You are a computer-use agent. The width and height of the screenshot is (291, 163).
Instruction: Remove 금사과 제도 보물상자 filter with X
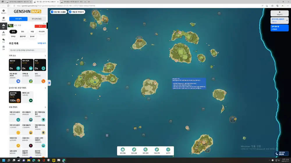287,20
